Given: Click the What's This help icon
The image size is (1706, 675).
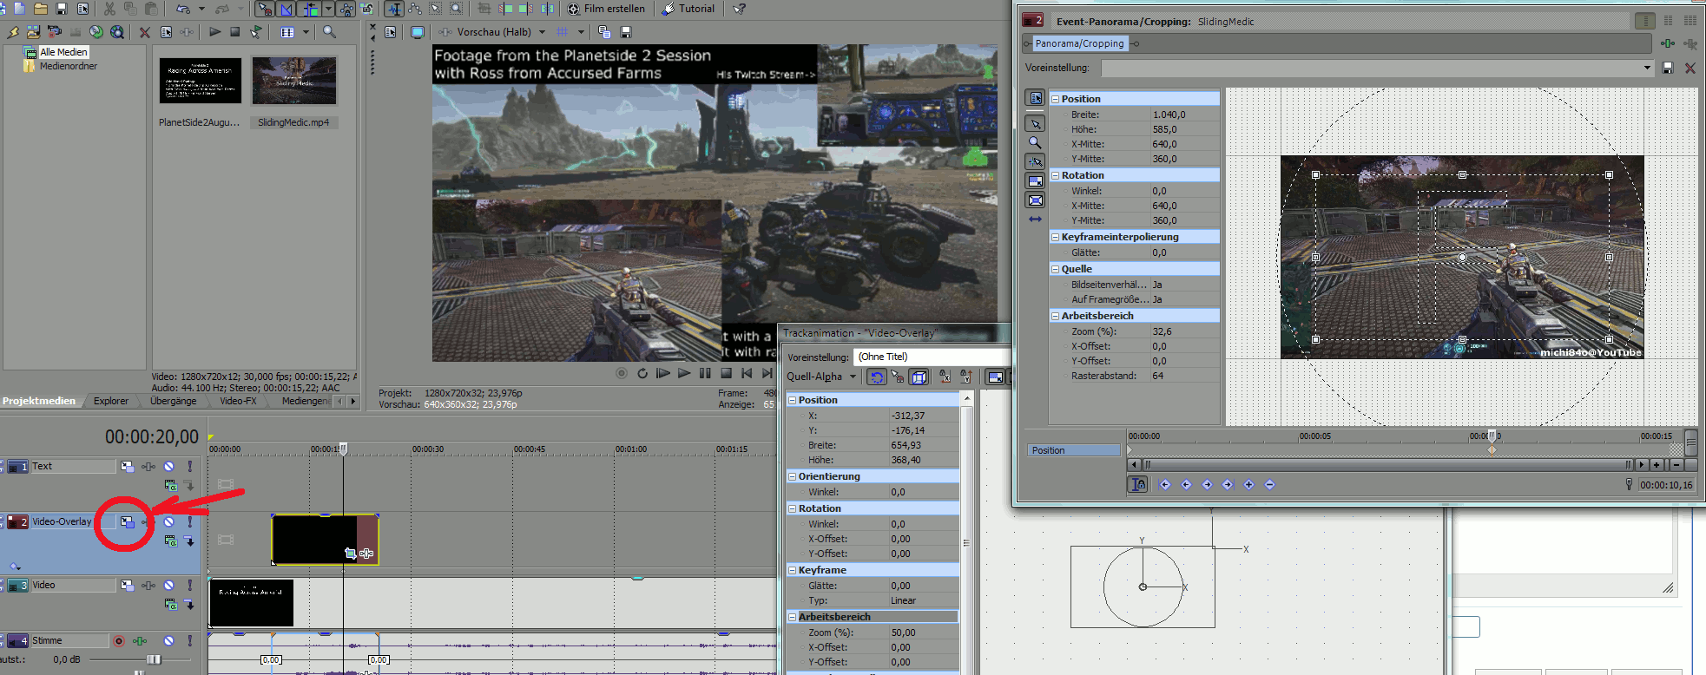Looking at the screenshot, I should pos(739,9).
